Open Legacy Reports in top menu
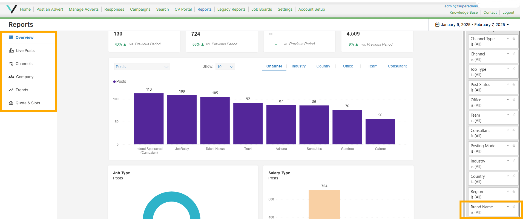 click(231, 9)
